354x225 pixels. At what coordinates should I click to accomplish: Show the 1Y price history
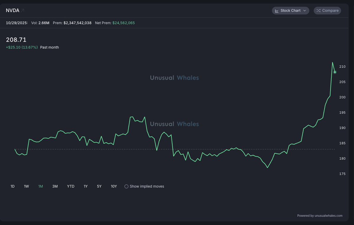(86, 187)
